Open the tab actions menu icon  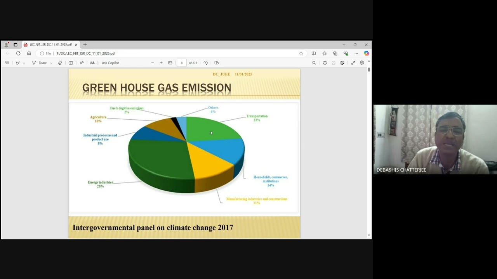click(x=16, y=45)
